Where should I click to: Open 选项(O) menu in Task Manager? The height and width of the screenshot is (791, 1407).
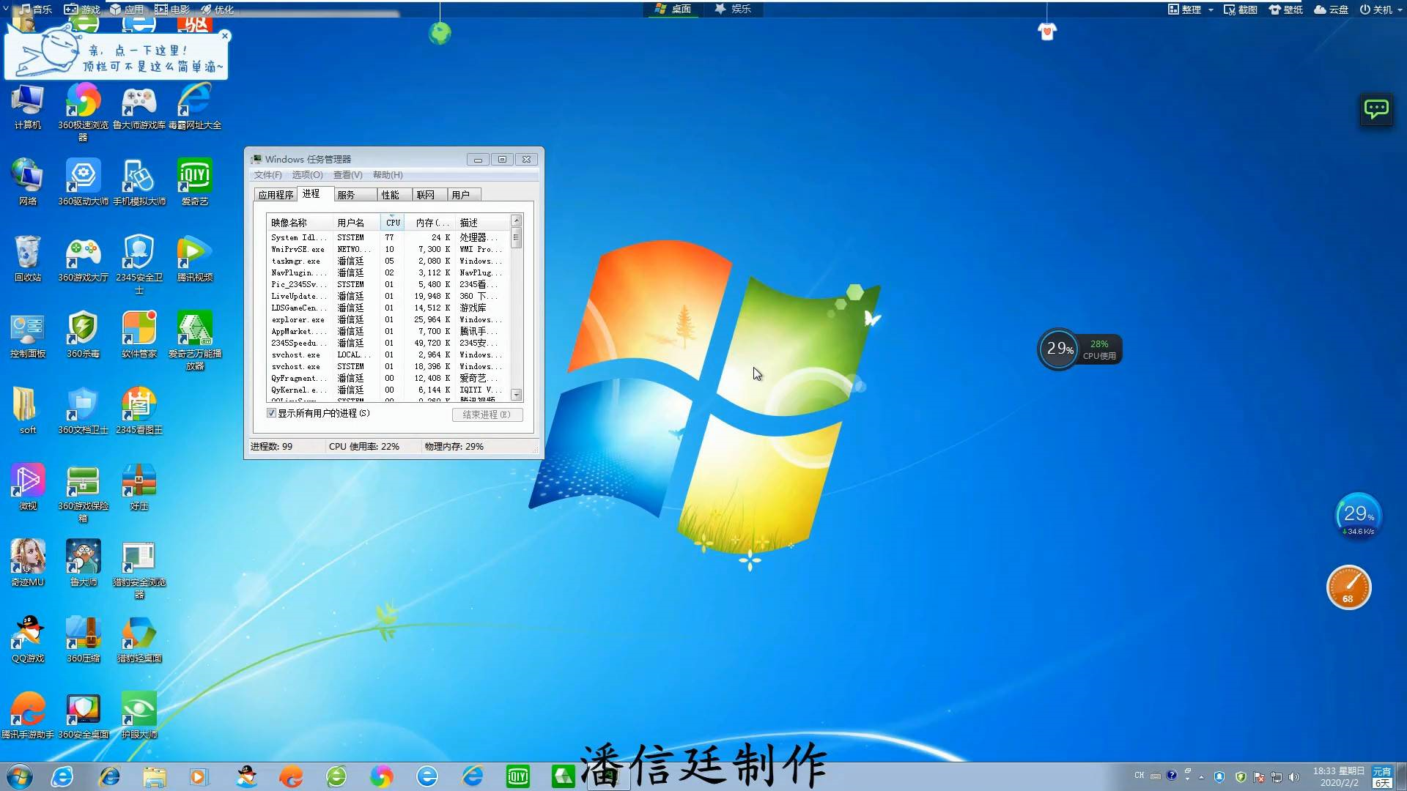[x=307, y=175]
